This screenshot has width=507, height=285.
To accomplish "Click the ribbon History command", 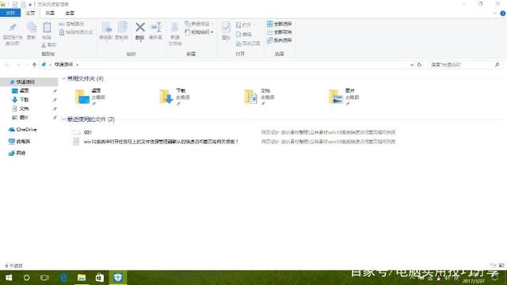I will (248, 44).
